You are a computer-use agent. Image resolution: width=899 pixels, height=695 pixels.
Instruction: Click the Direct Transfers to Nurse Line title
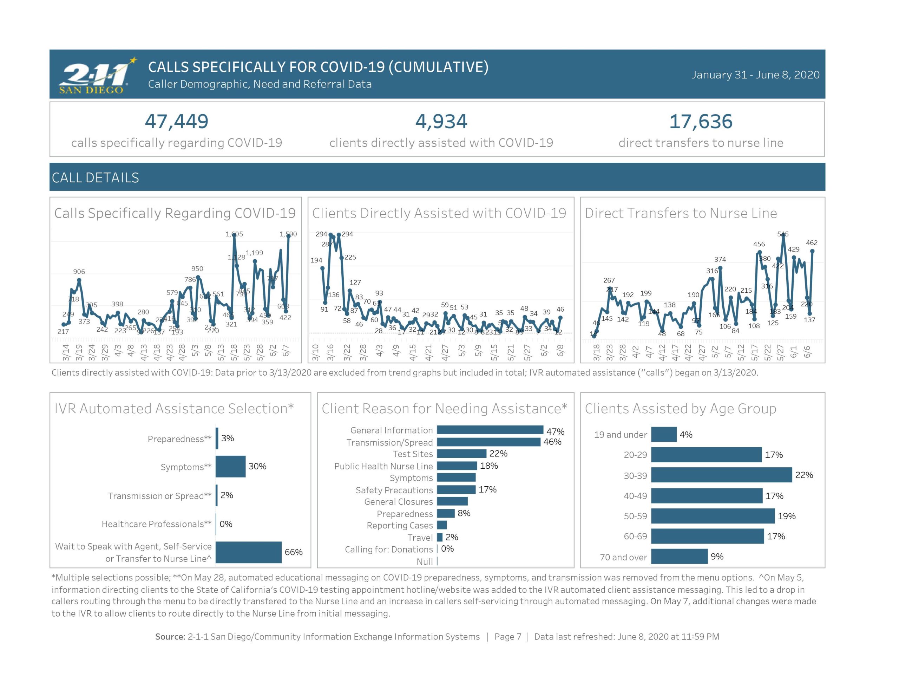click(681, 213)
